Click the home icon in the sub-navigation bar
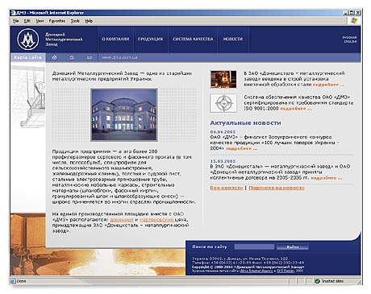Screen dimensions: 371x294 click(55, 57)
